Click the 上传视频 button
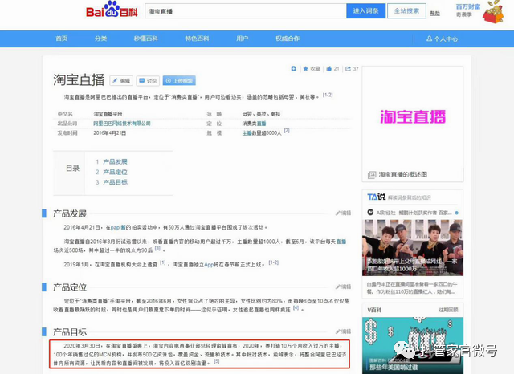Image resolution: width=514 pixels, height=374 pixels. coord(179,80)
